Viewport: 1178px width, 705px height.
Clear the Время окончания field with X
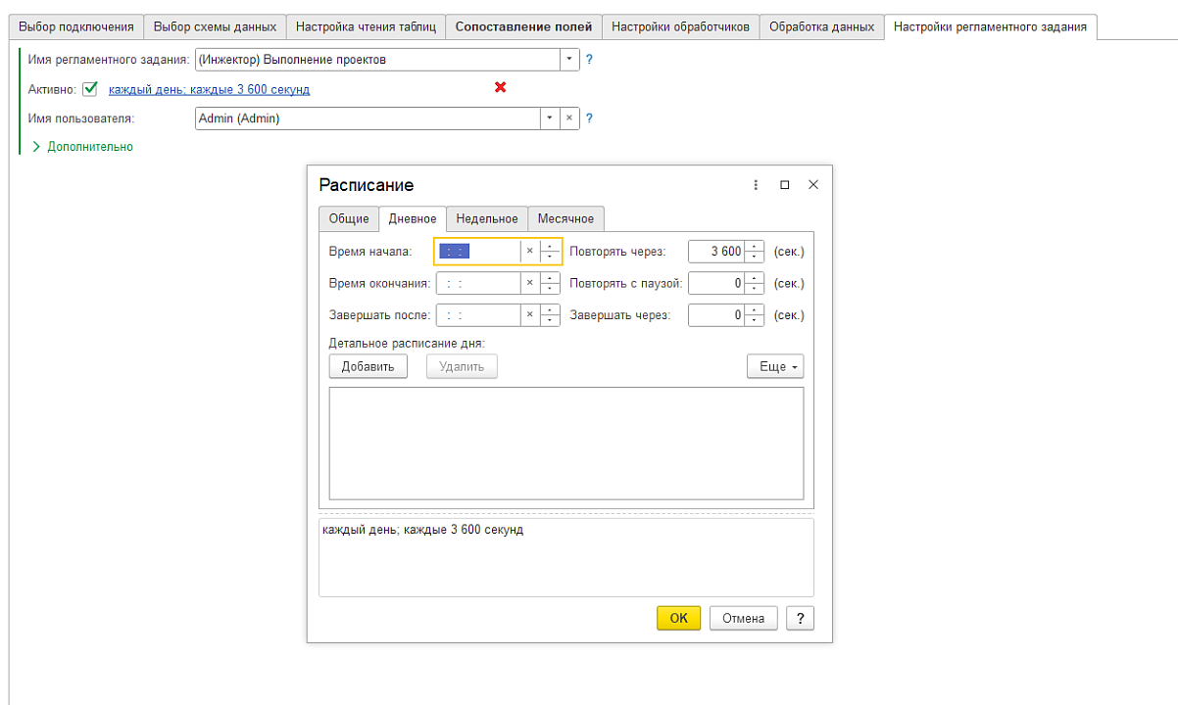529,284
